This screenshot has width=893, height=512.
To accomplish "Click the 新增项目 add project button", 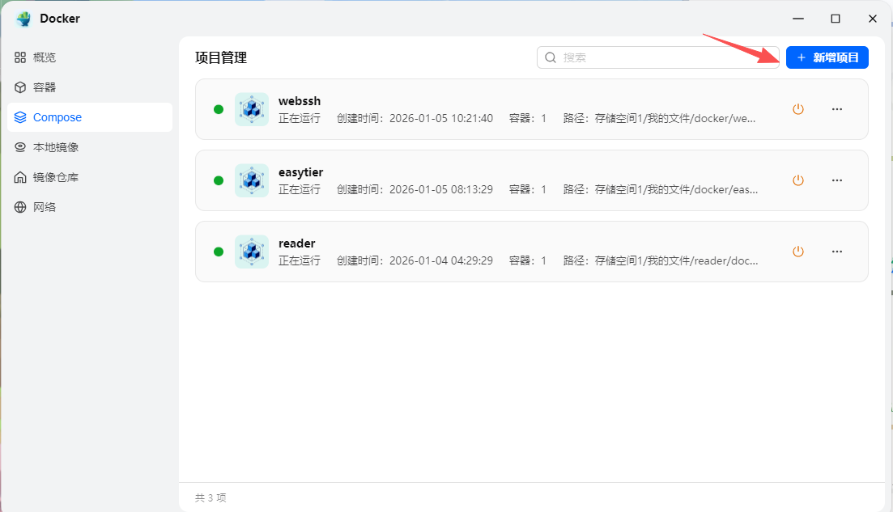I will [827, 57].
